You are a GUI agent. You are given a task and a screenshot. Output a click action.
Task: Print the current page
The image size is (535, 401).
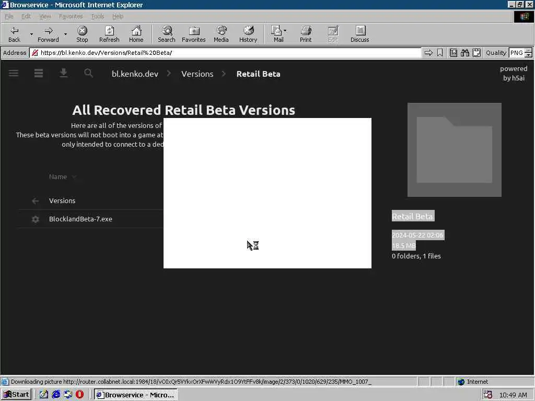coord(306,34)
